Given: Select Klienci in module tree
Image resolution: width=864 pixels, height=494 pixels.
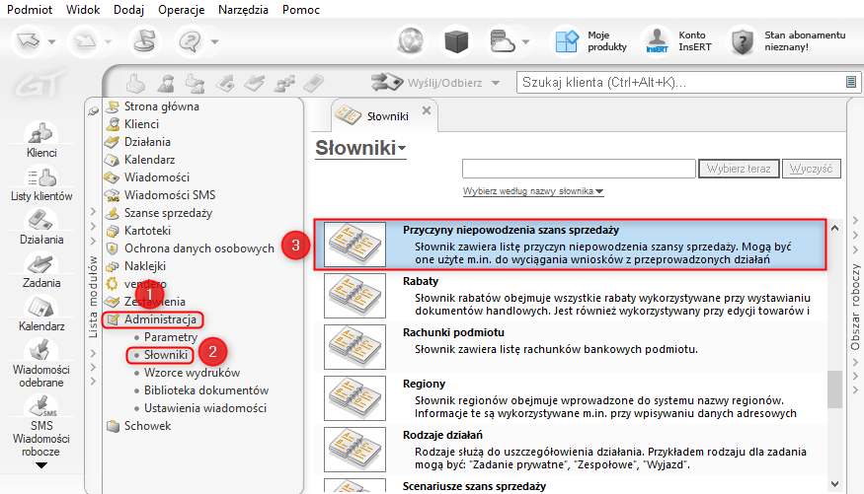Looking at the screenshot, I should [132, 124].
